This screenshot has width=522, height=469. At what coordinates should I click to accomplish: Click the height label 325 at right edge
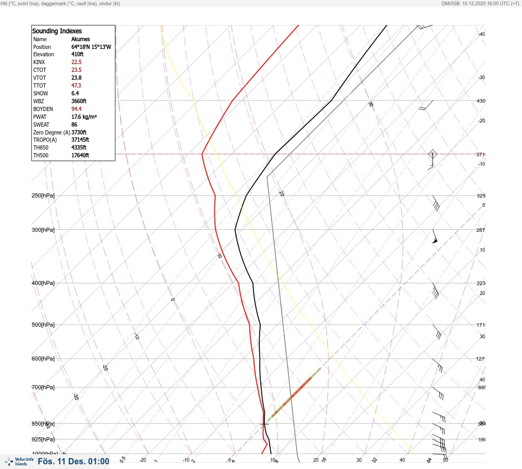[481, 195]
